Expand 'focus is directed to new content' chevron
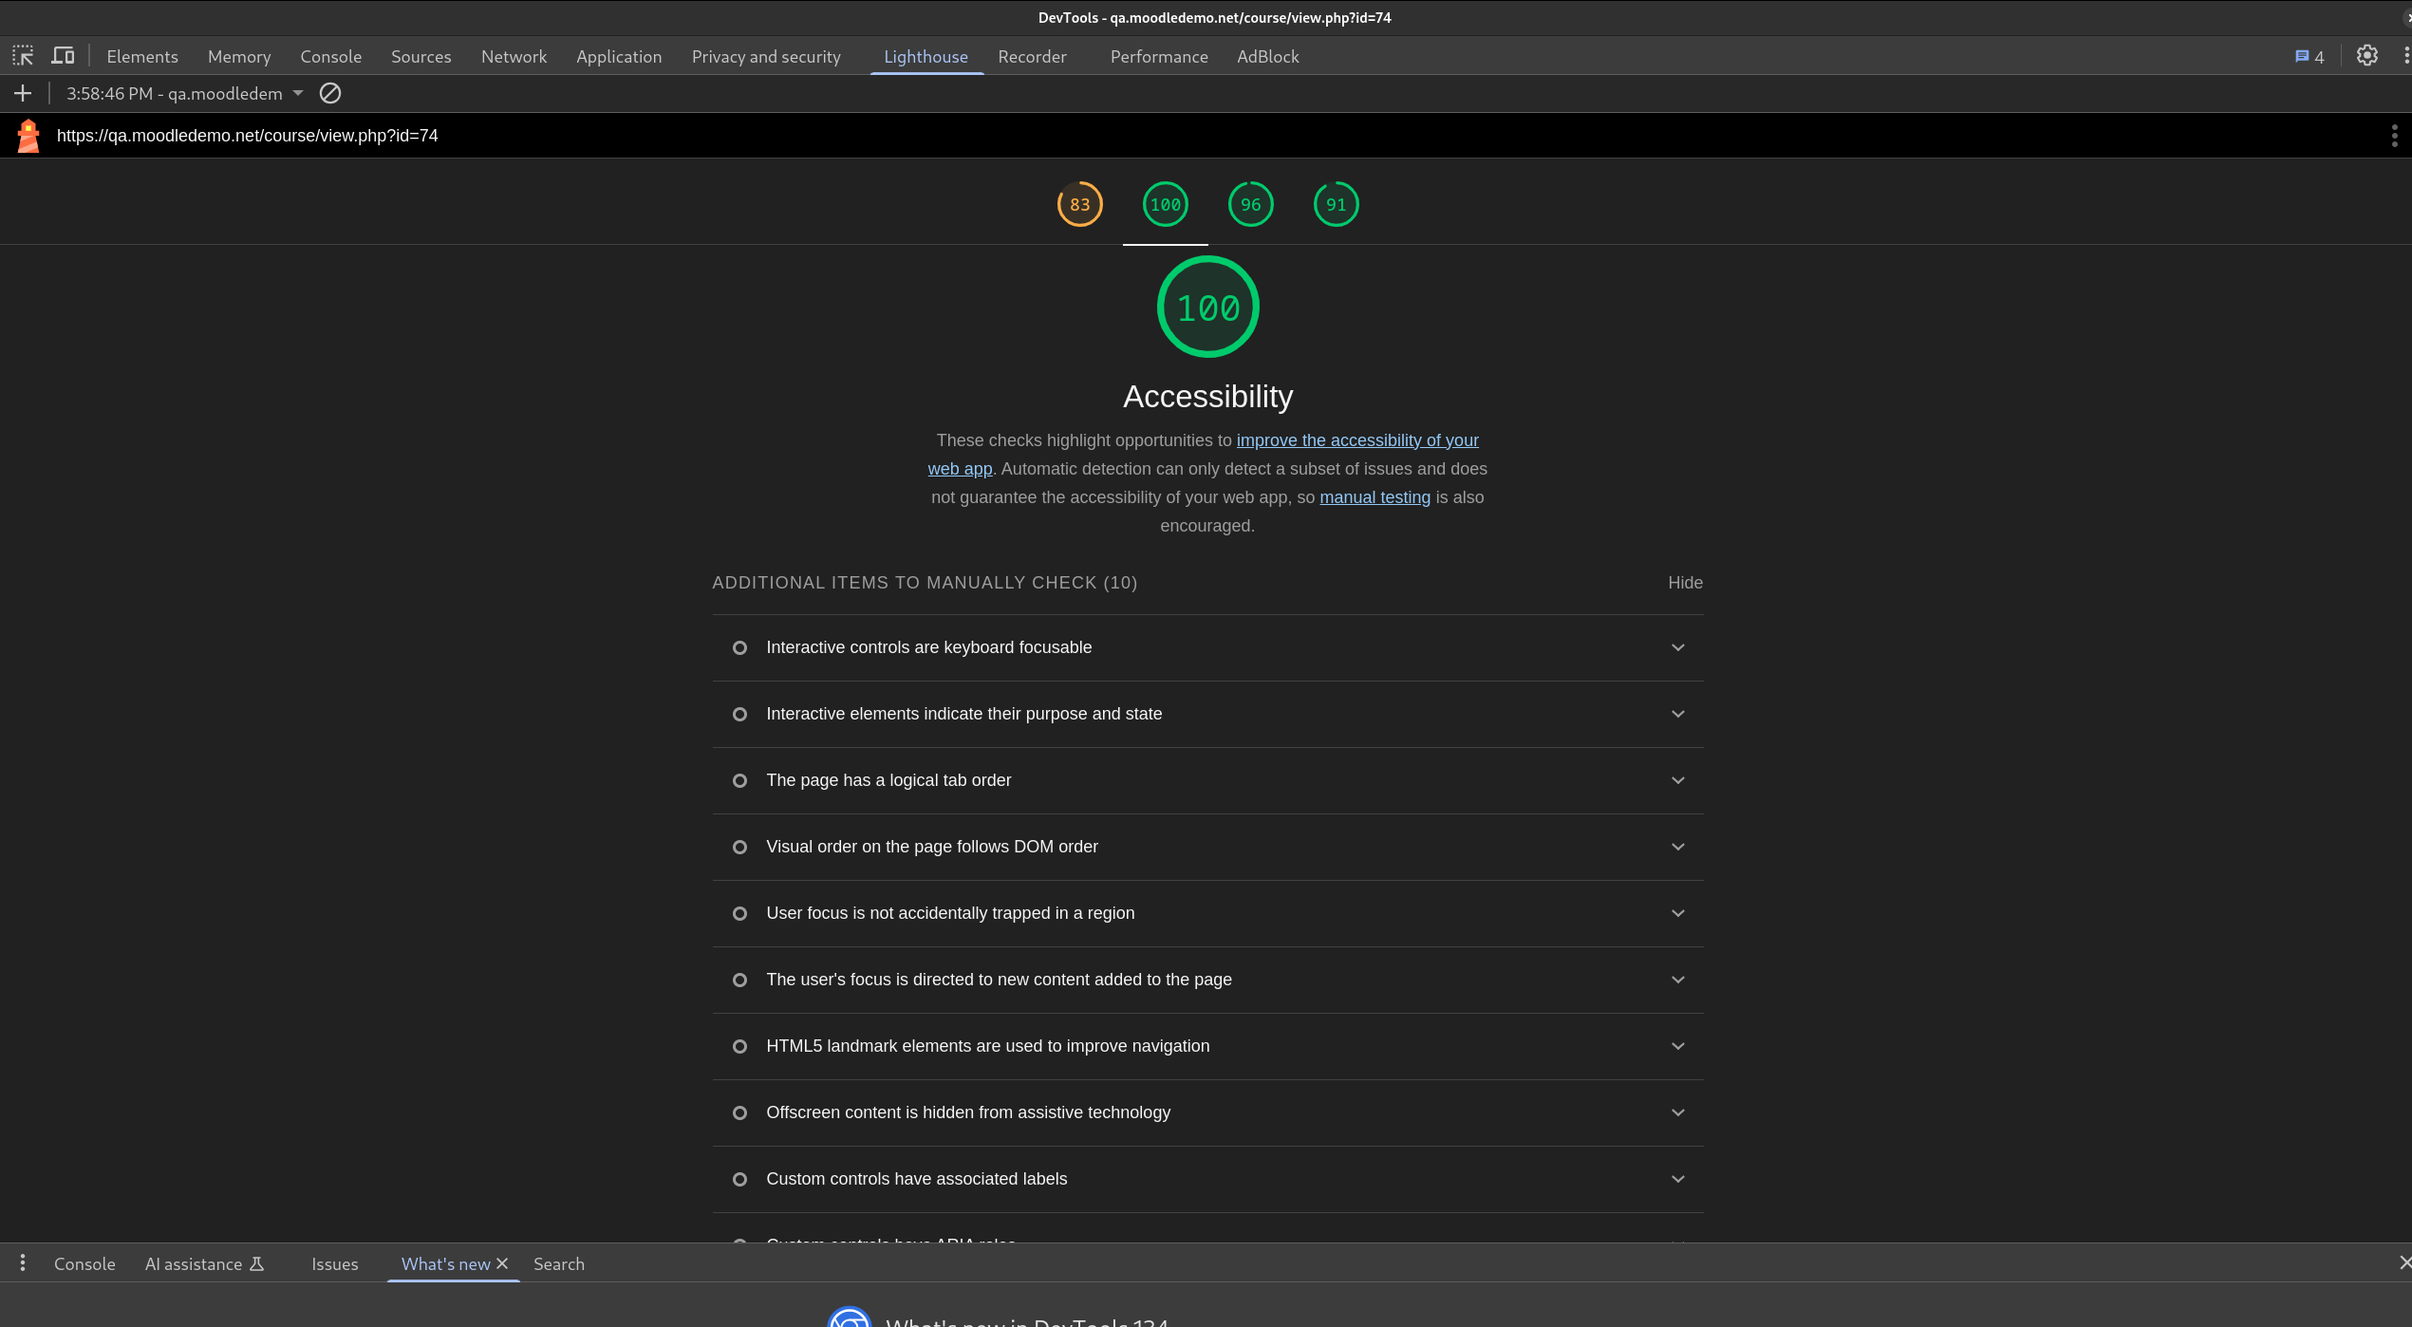 click(1678, 980)
